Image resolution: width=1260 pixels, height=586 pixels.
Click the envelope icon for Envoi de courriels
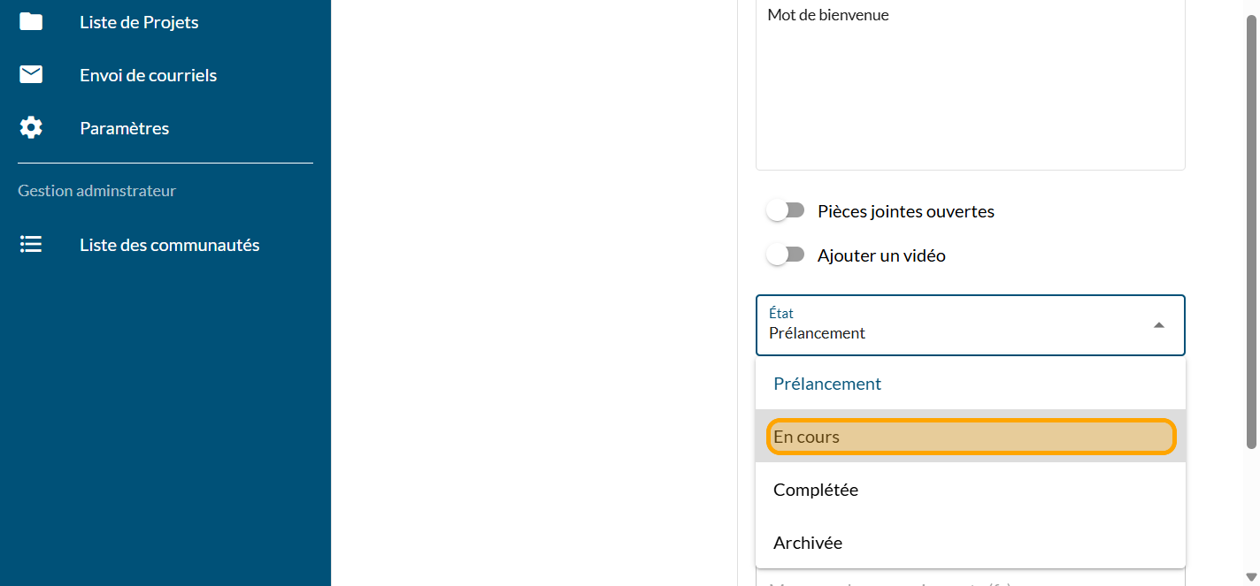coord(31,75)
